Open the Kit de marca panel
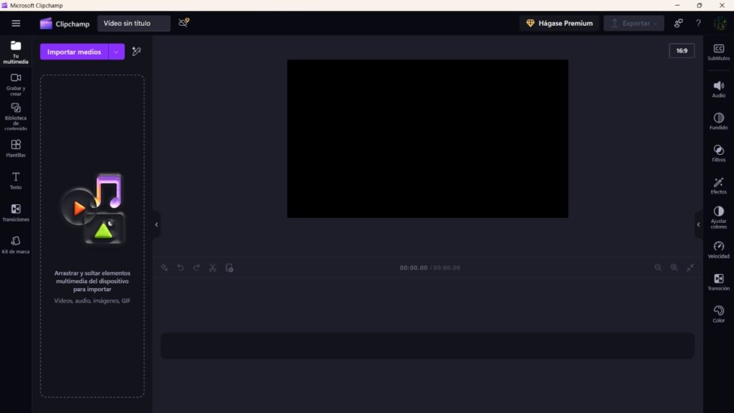The height and width of the screenshot is (413, 734). pyautogui.click(x=15, y=246)
